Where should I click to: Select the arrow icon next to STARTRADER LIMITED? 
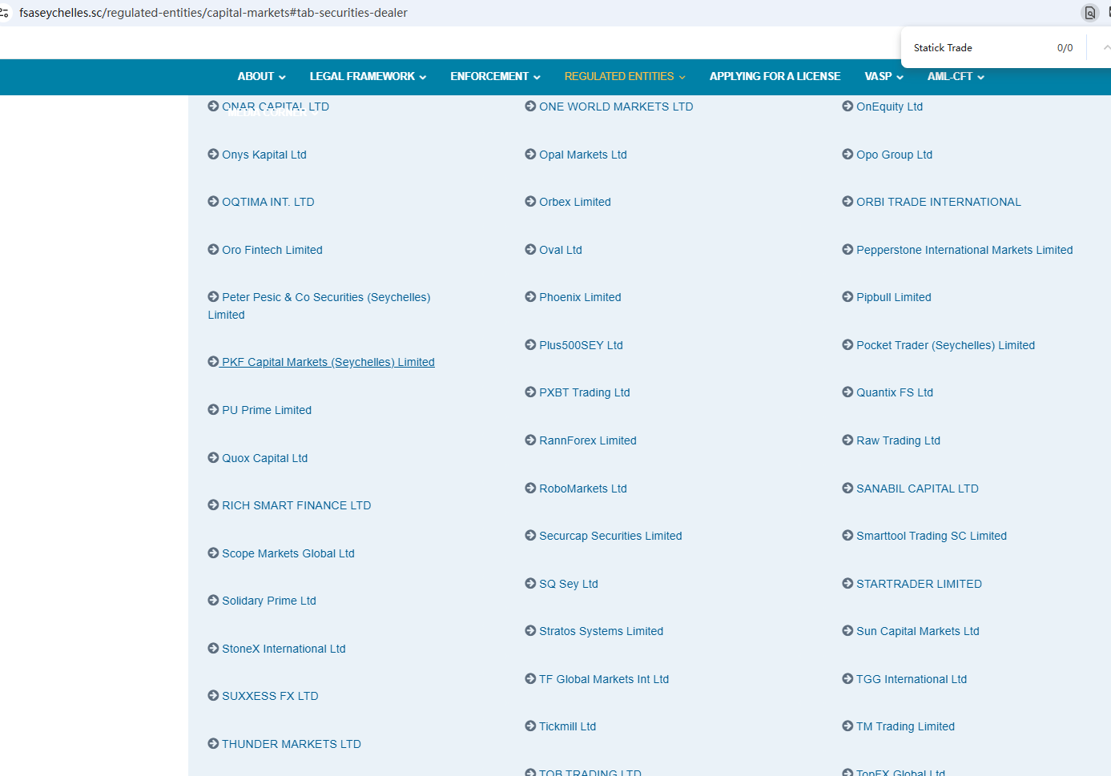click(847, 583)
